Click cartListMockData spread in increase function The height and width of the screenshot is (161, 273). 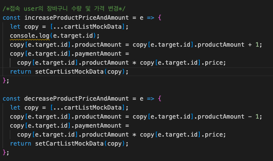pyautogui.click(x=87, y=27)
